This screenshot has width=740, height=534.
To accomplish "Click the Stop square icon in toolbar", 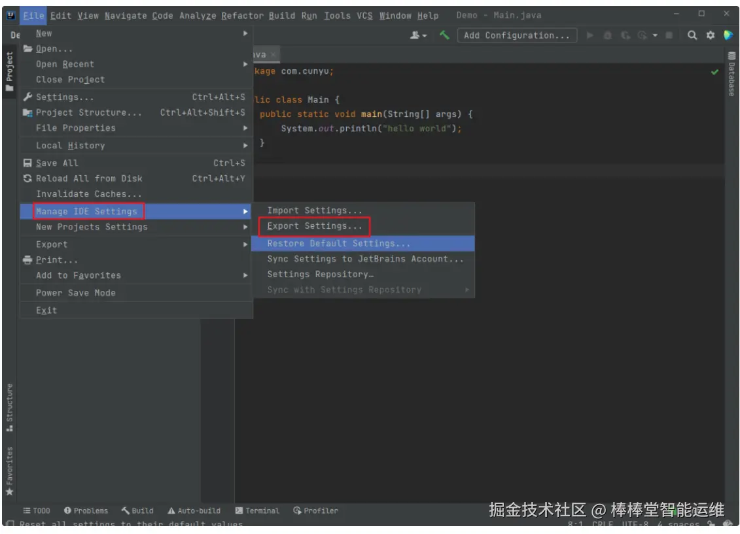I will click(x=669, y=35).
